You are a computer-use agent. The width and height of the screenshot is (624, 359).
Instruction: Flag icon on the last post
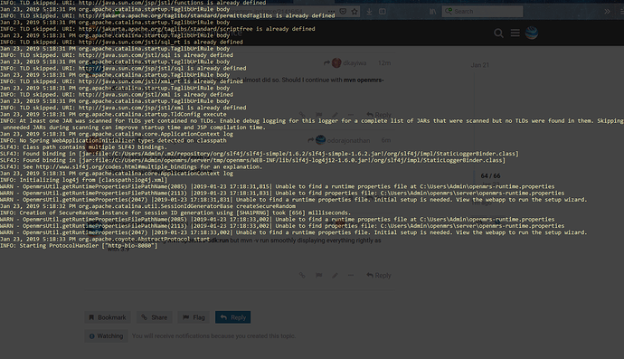click(x=318, y=276)
